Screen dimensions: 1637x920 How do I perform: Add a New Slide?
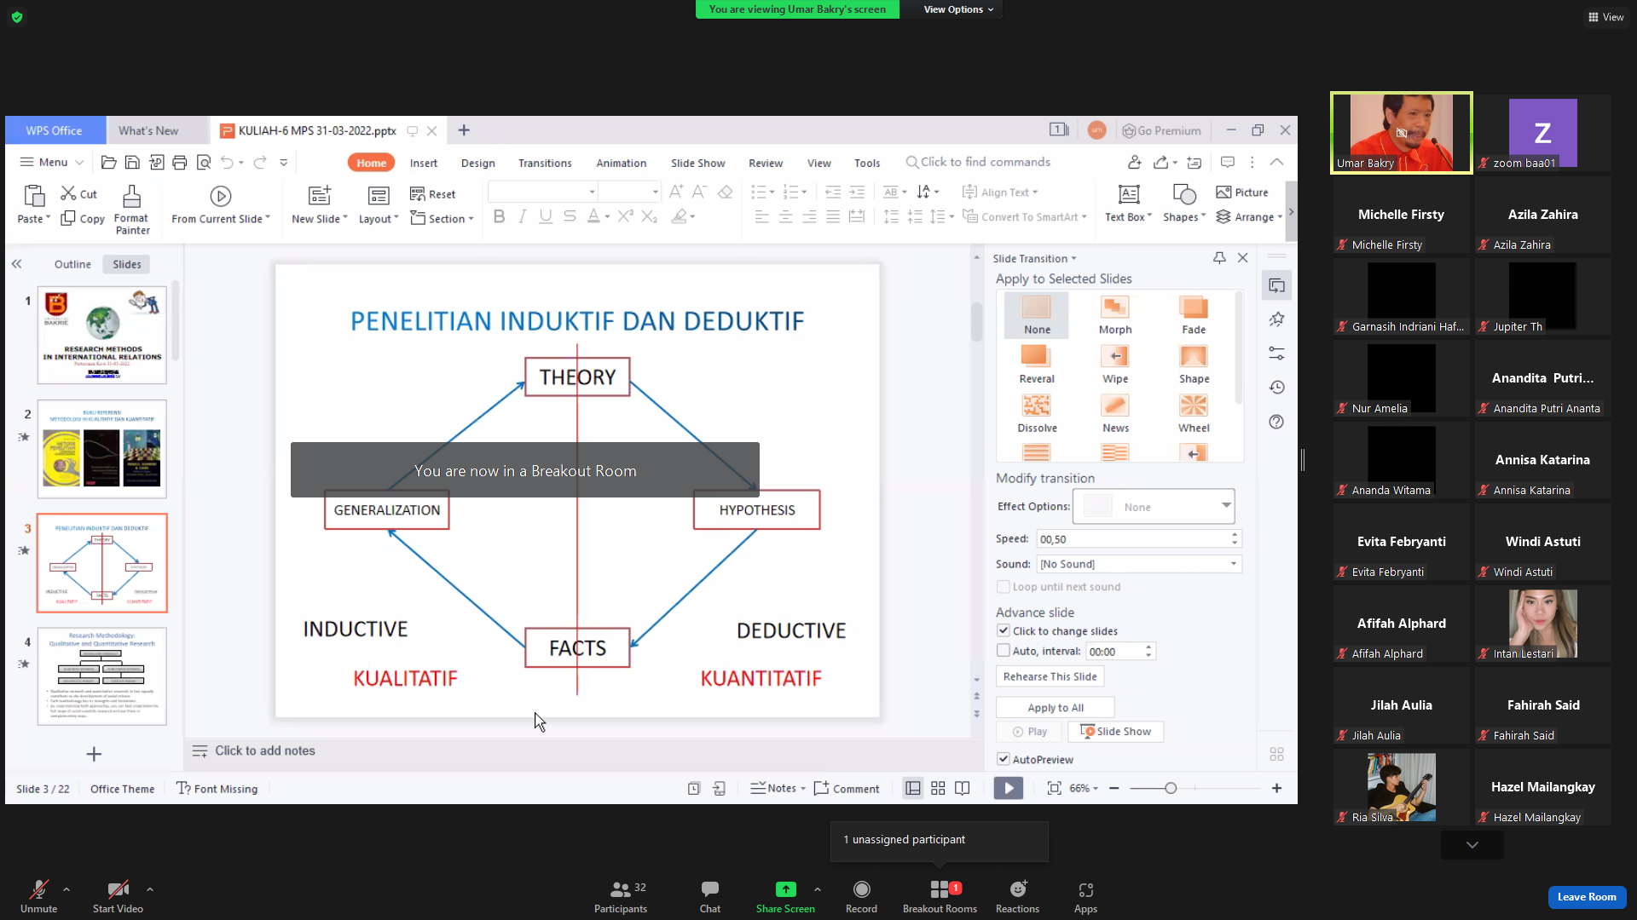click(319, 205)
